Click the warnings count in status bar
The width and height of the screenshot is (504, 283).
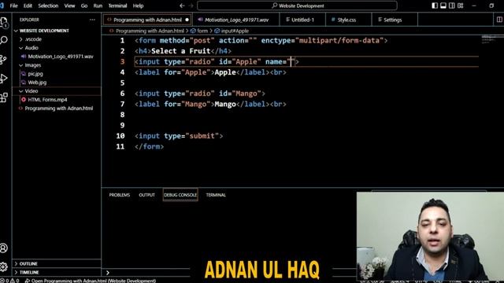(x=14, y=281)
